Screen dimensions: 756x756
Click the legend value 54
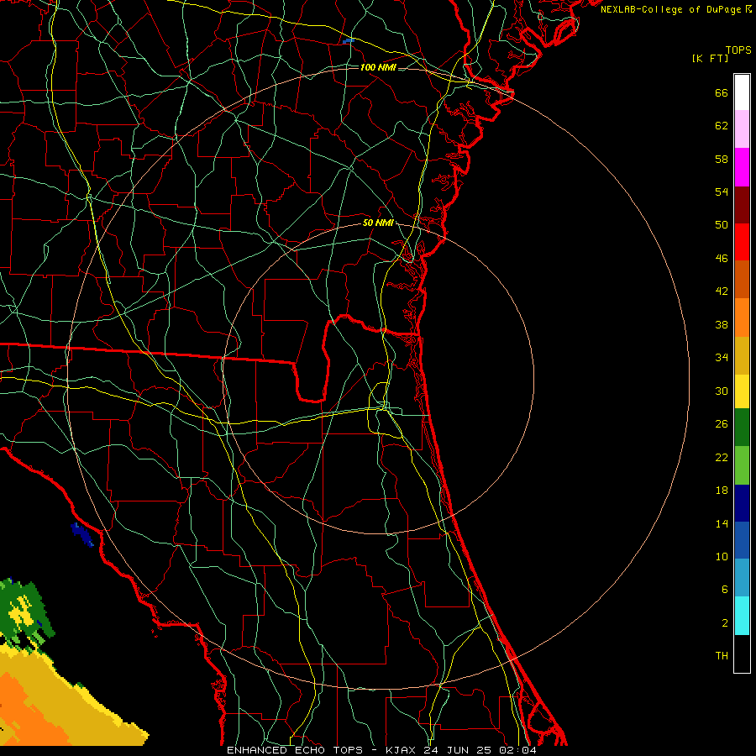coord(722,192)
